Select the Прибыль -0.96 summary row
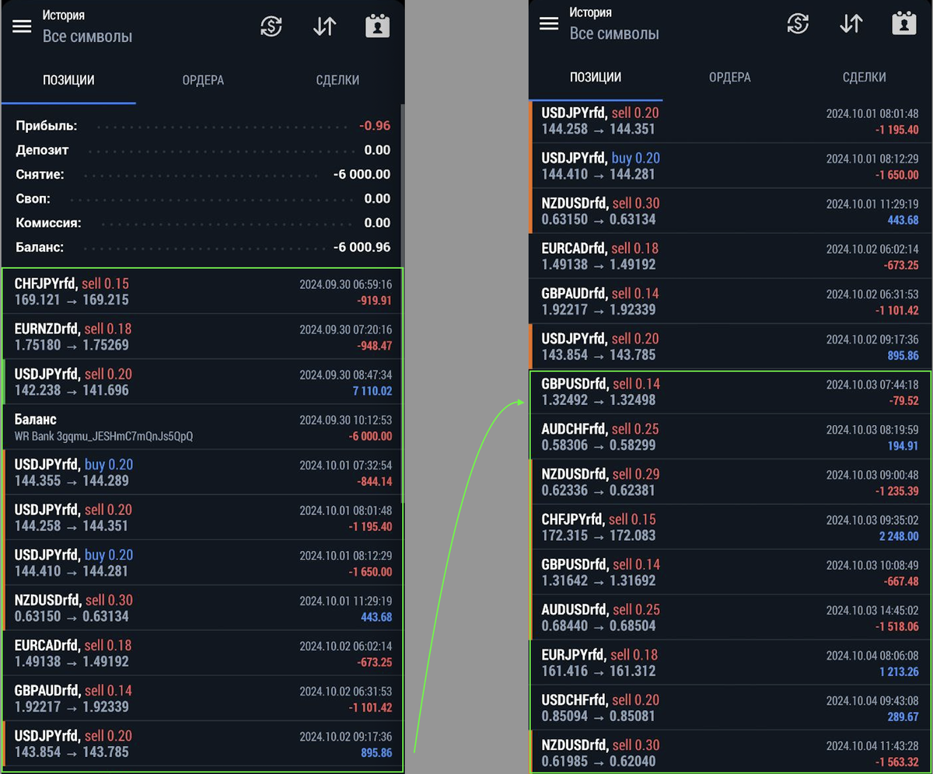933x774 pixels. (x=203, y=126)
